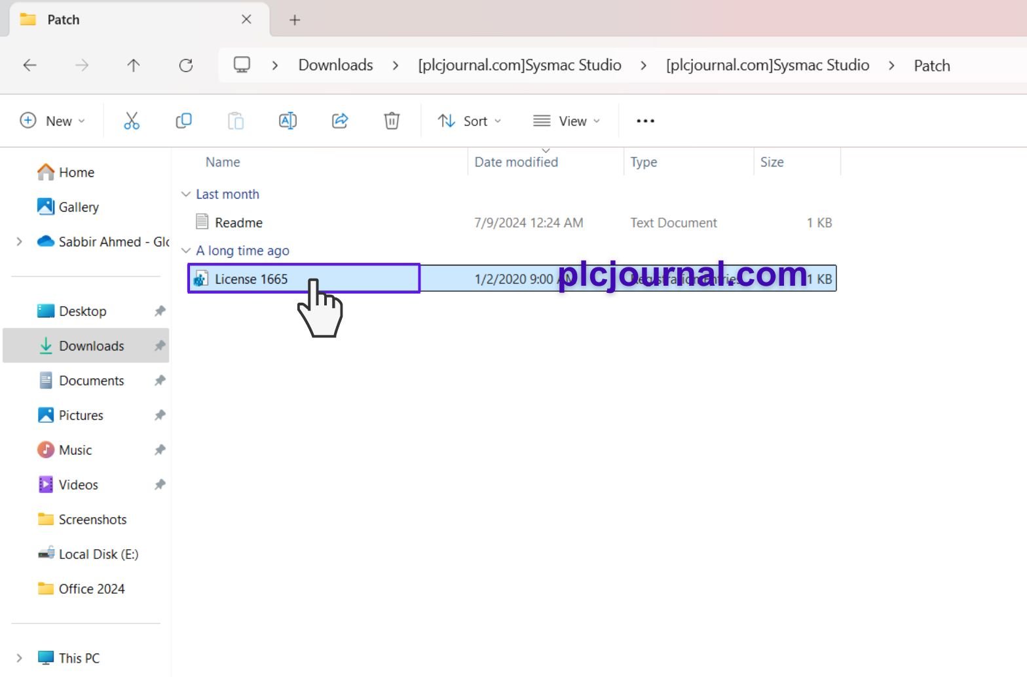Expand the This PC tree node

19,657
